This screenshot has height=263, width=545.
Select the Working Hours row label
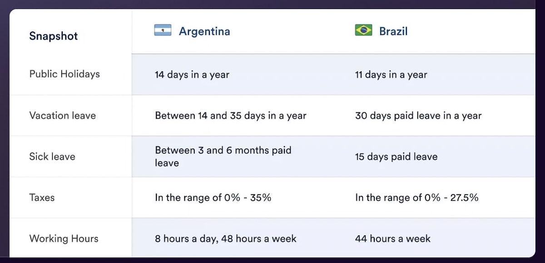coord(64,238)
